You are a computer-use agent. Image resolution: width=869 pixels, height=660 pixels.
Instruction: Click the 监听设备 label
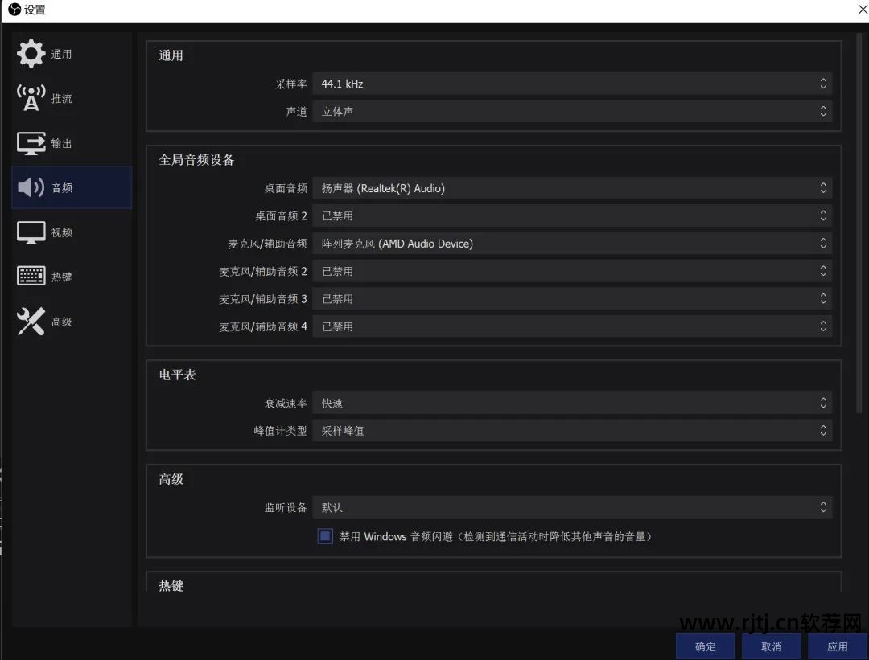286,508
